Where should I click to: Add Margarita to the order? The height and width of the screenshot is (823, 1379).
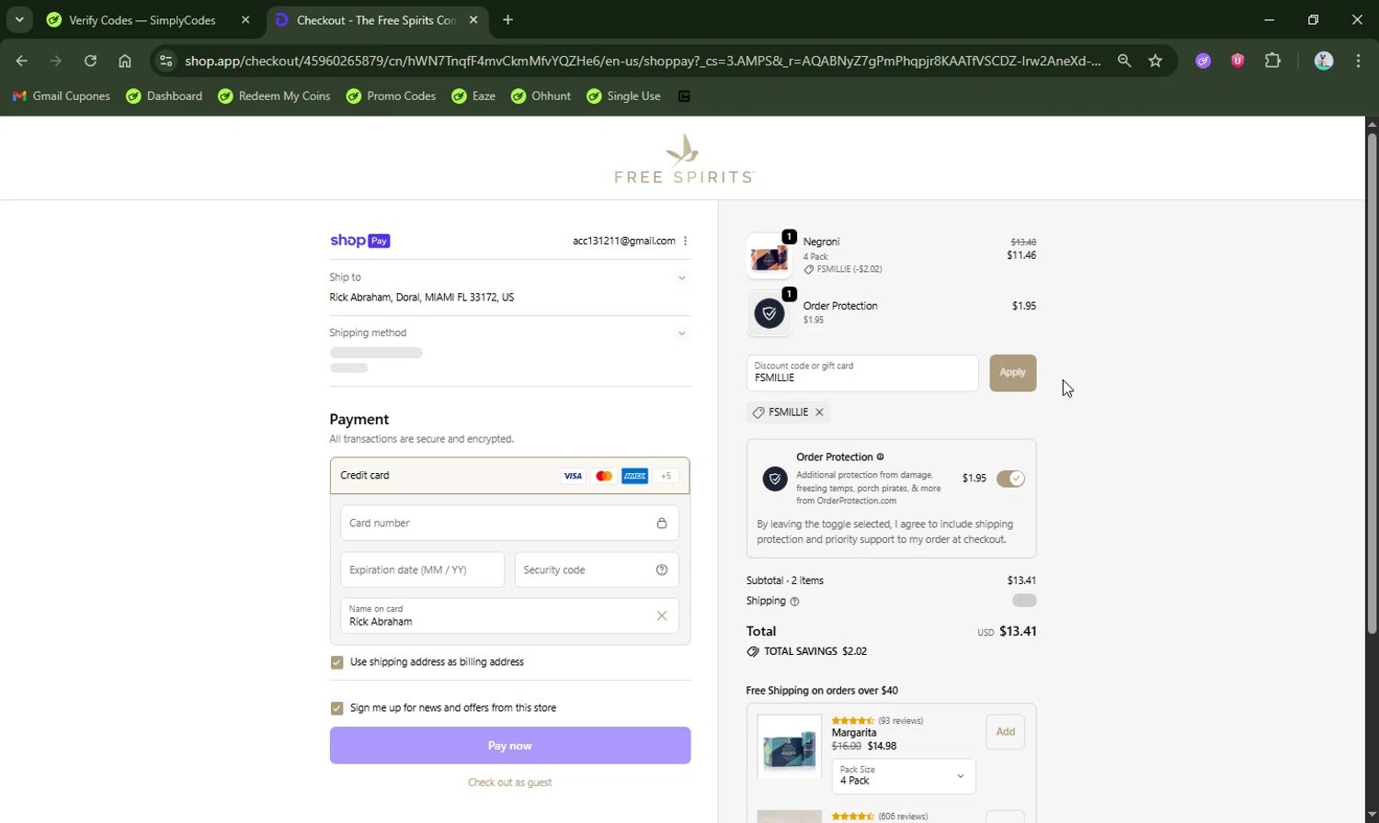coord(1005,732)
